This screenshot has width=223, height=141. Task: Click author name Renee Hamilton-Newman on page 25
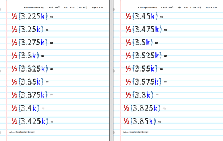25,132
